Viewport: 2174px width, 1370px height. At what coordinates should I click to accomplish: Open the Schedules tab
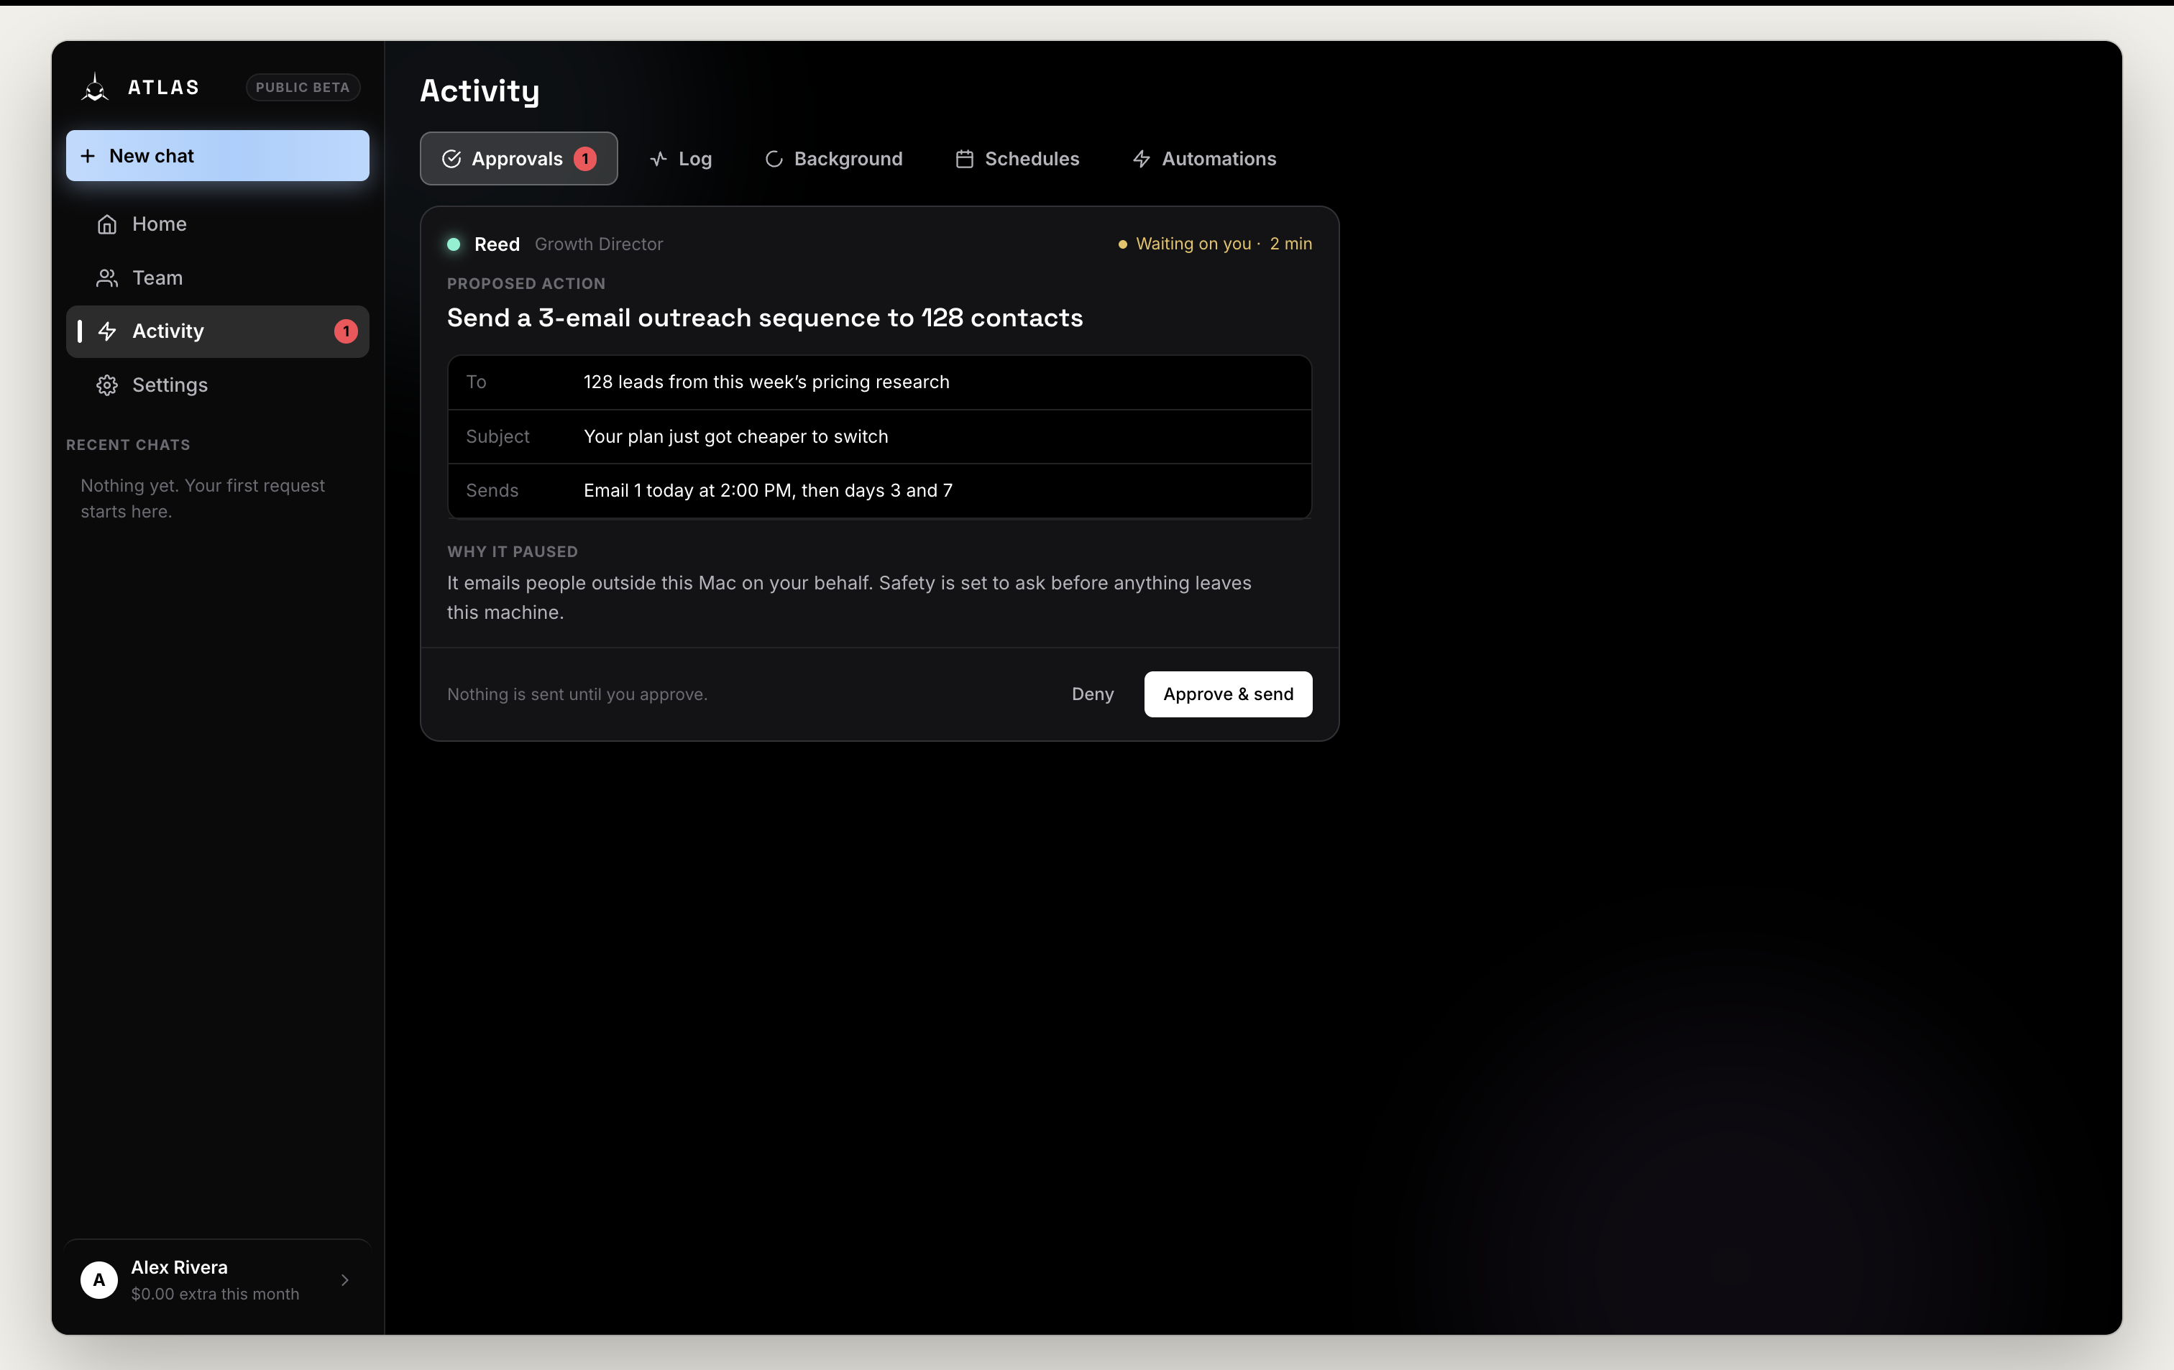[1017, 159]
